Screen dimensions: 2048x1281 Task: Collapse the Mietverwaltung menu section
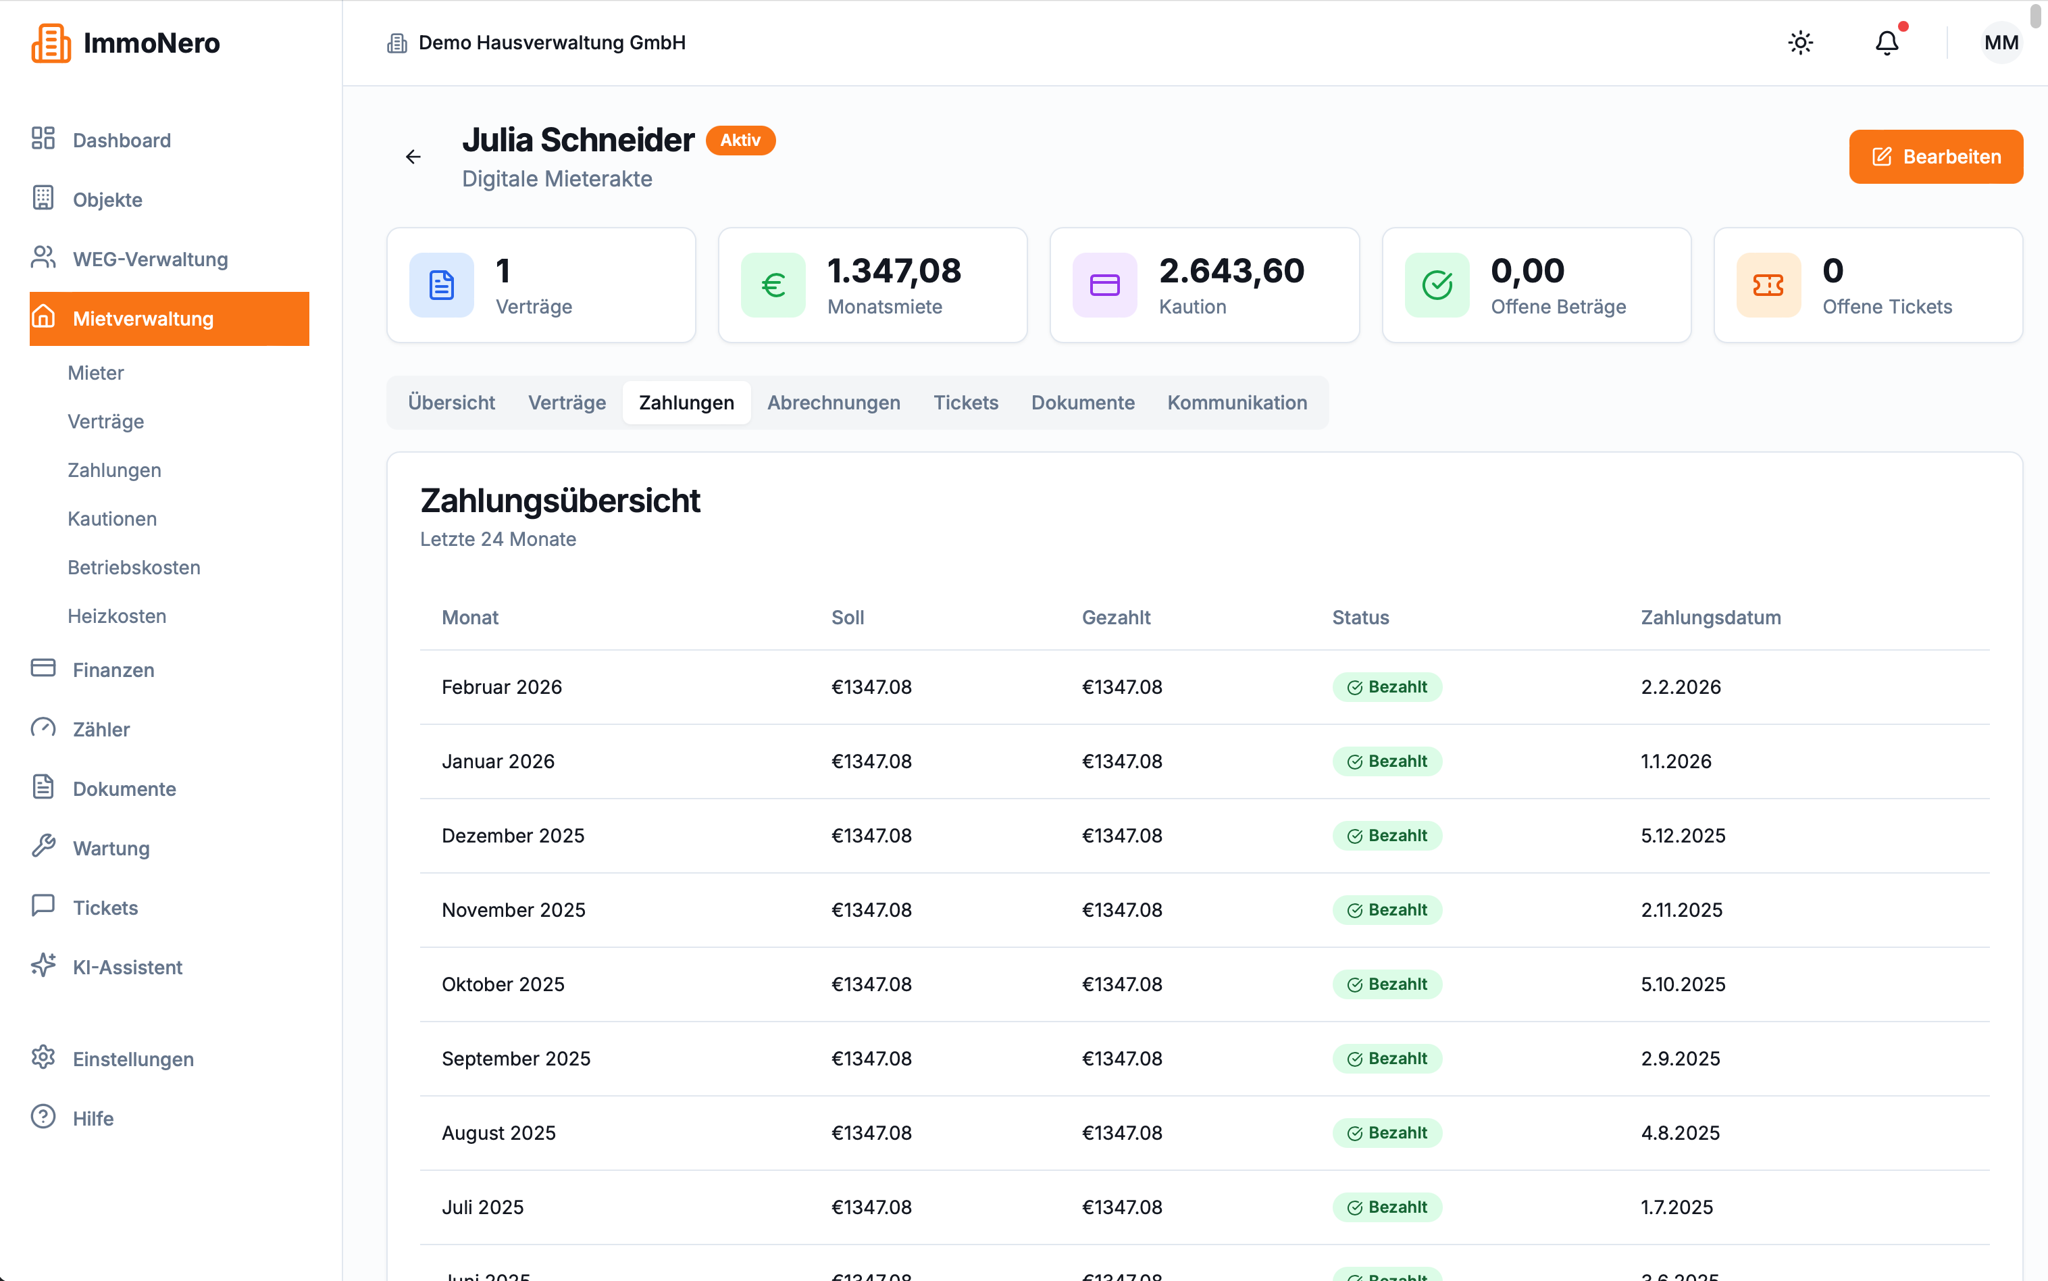(x=170, y=318)
